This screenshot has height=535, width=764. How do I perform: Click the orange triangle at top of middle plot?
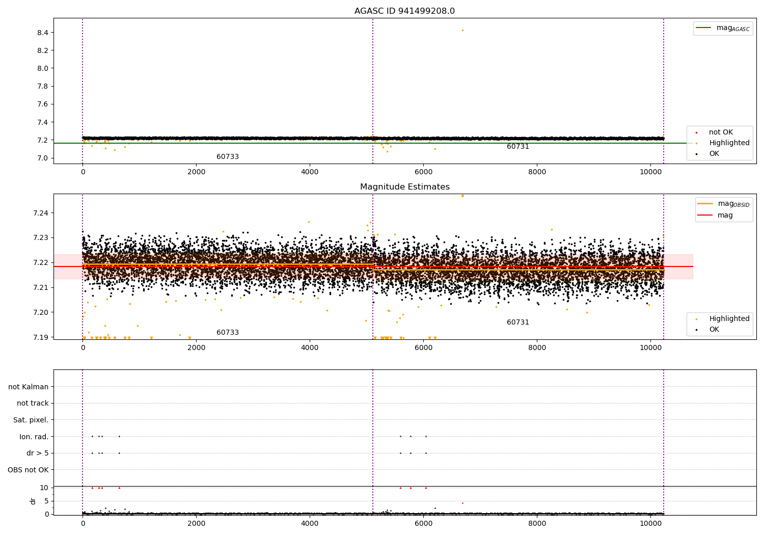tap(462, 195)
